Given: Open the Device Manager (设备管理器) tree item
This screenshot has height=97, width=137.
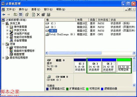Looking at the screenshot, I should point(20,40).
